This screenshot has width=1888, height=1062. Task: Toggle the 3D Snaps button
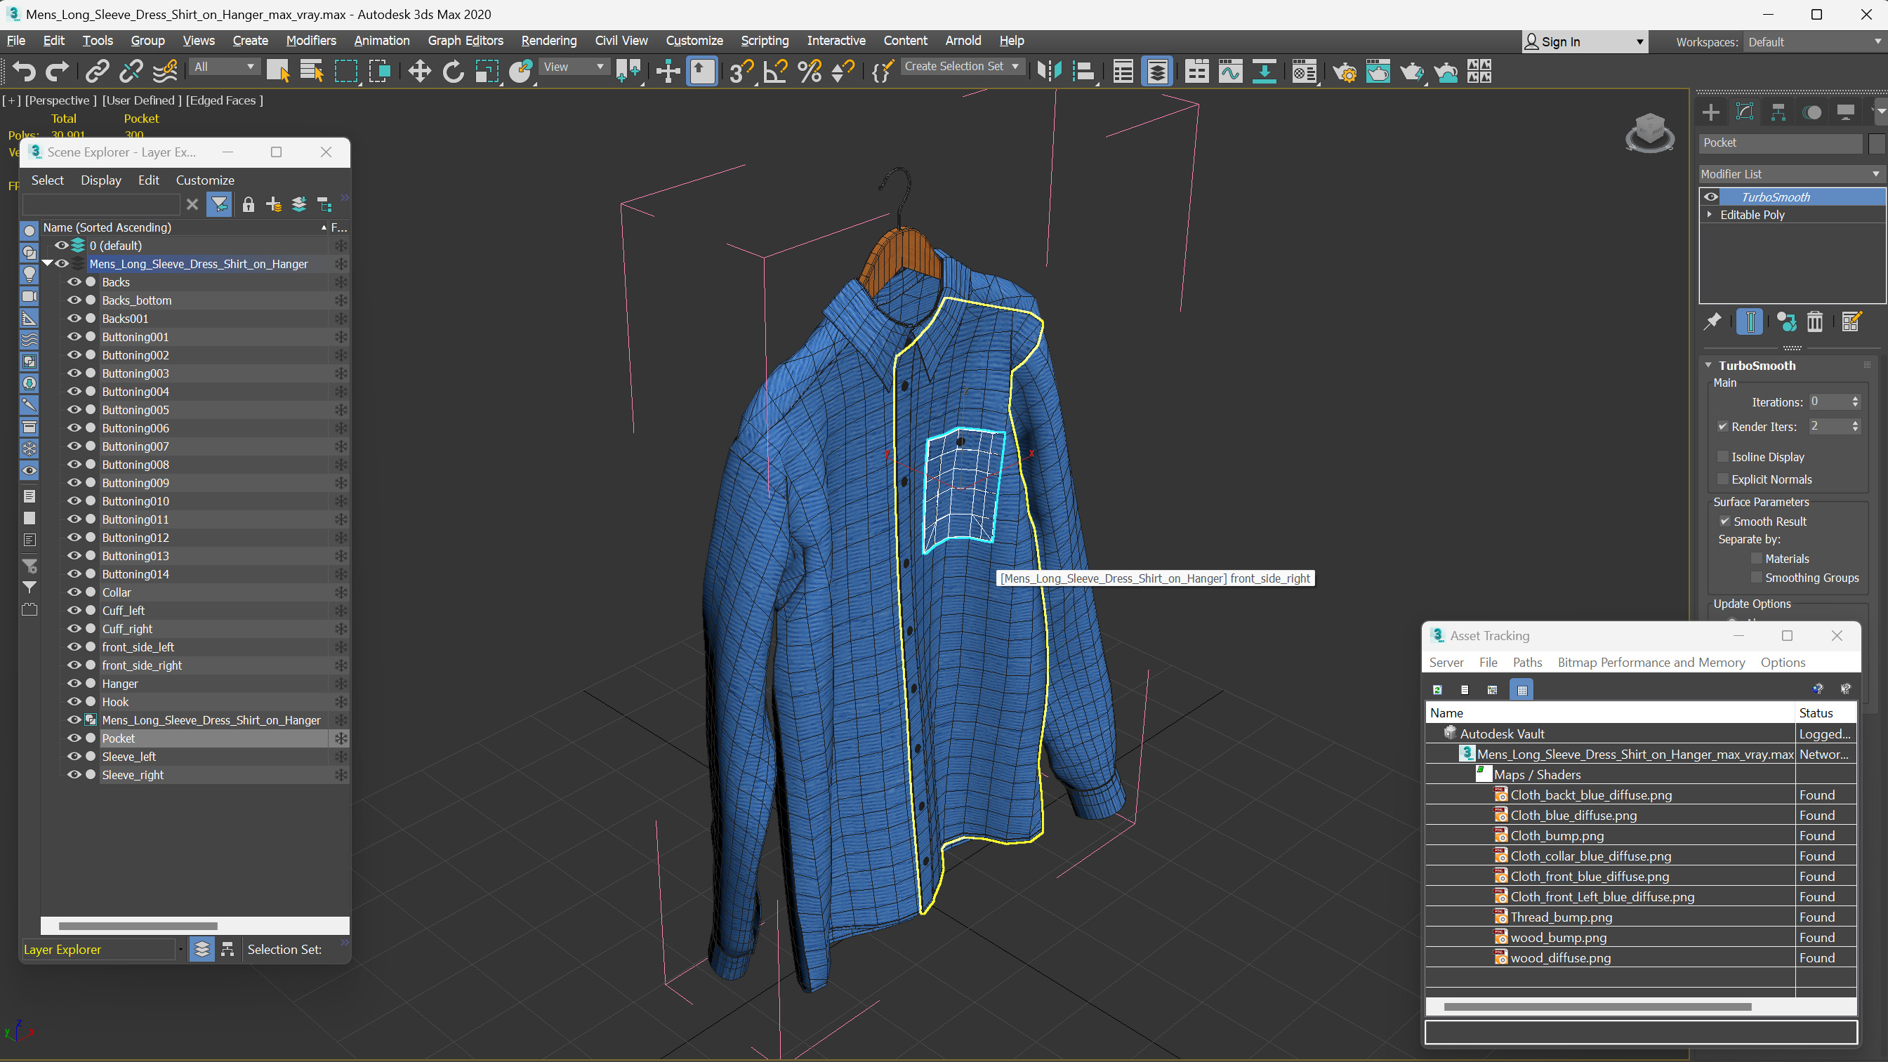pyautogui.click(x=741, y=71)
